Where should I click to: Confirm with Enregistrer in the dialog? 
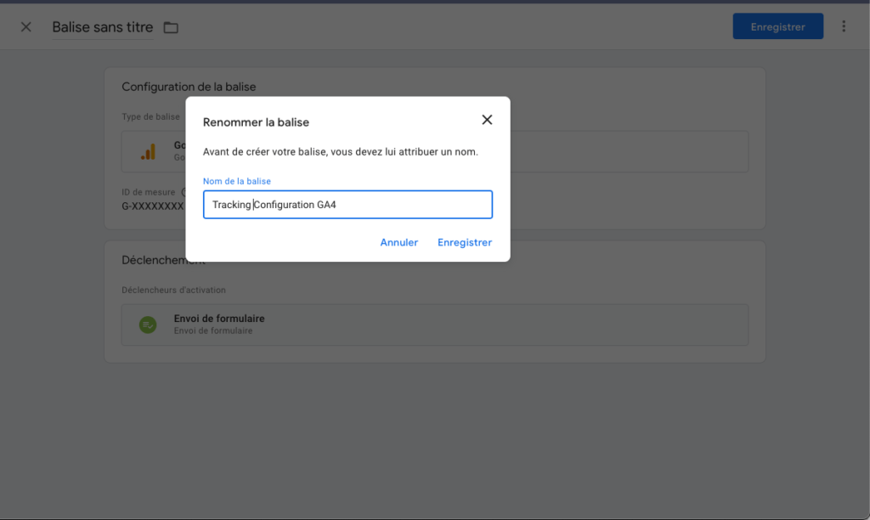coord(465,242)
